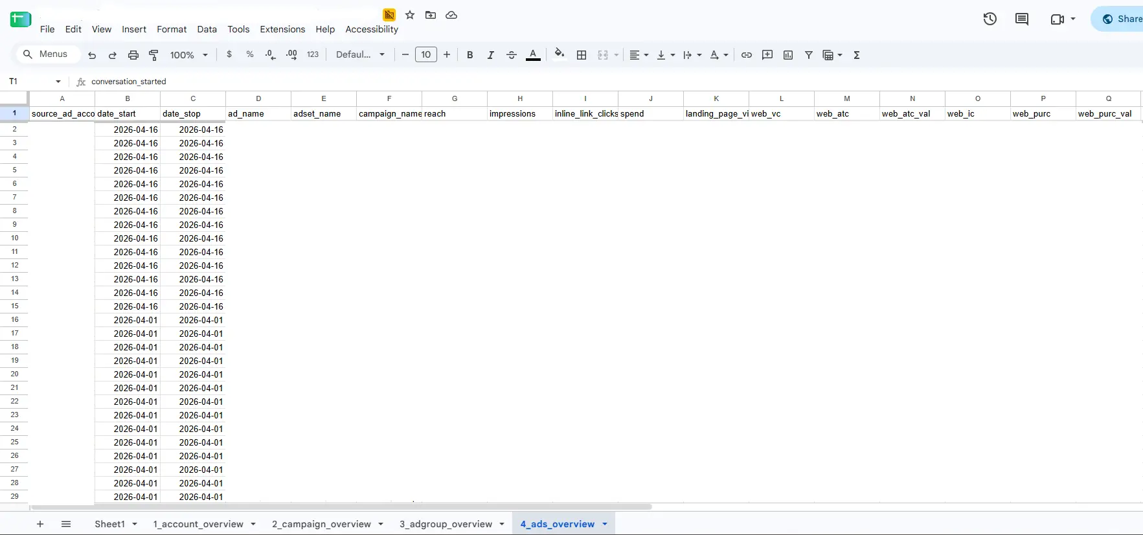Open the comments panel
The width and height of the screenshot is (1143, 535).
coord(1022,19)
